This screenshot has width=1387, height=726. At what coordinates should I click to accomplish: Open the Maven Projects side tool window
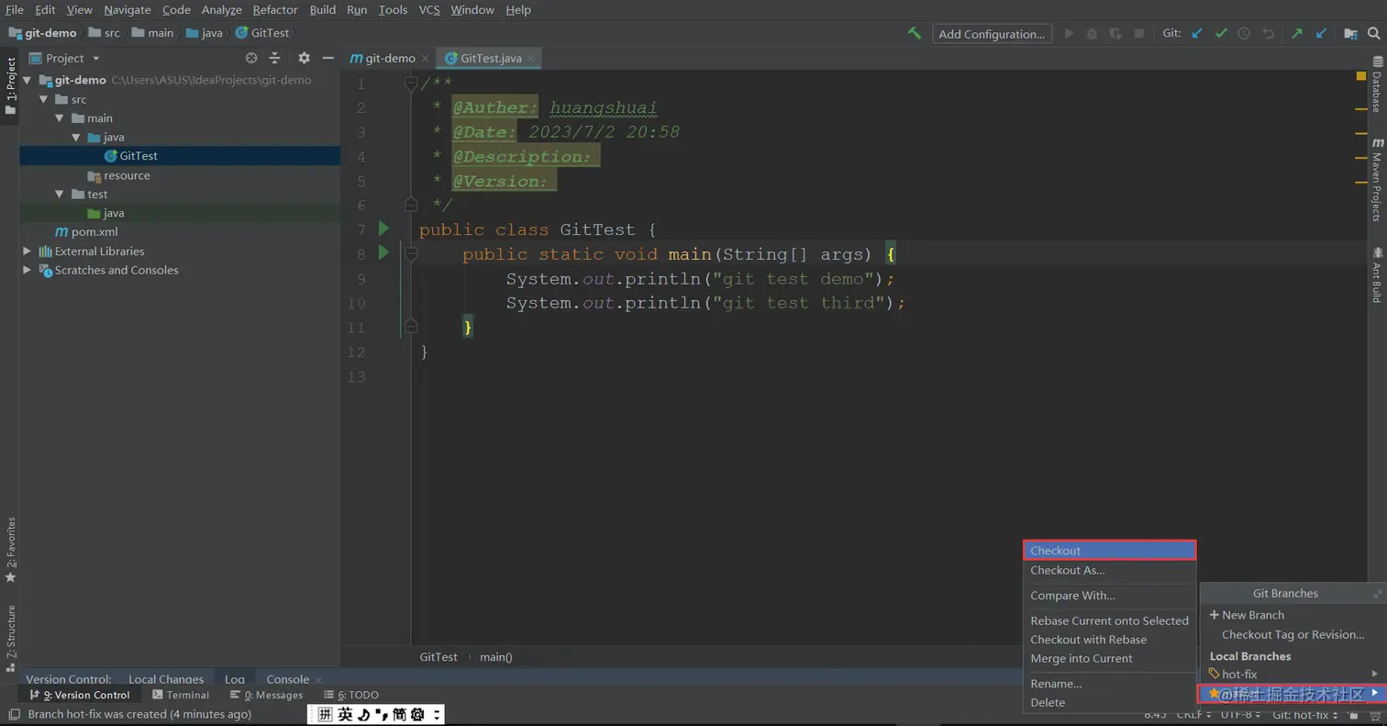click(1377, 180)
